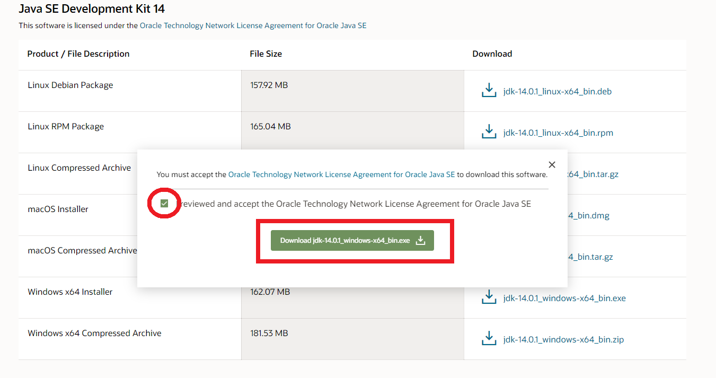Click the Java SE Development Kit 14 heading
Screen dimensions: 716x378
click(92, 8)
